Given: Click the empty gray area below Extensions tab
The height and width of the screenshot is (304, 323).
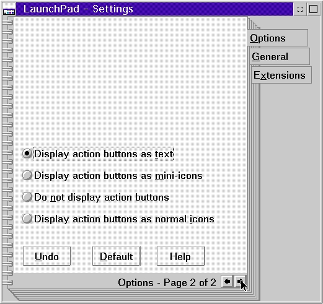Looking at the screenshot, I should (290, 186).
